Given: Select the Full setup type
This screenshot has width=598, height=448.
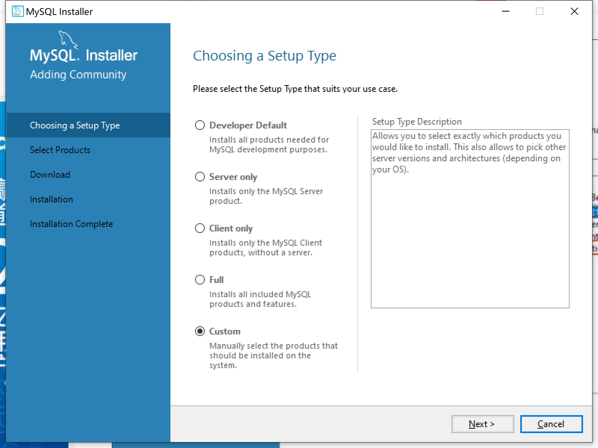Looking at the screenshot, I should point(200,280).
